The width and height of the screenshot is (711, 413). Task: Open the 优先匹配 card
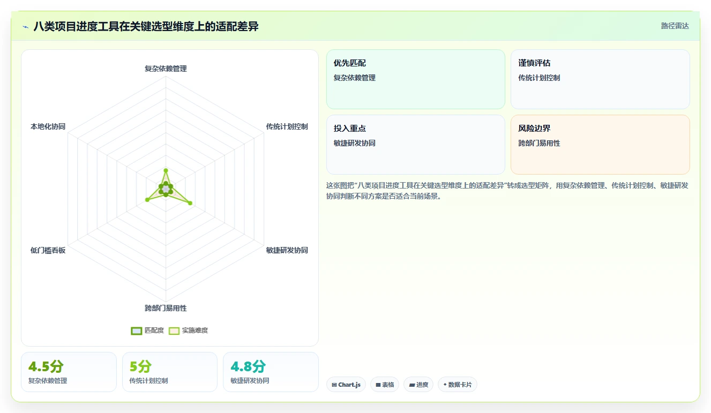(416, 79)
